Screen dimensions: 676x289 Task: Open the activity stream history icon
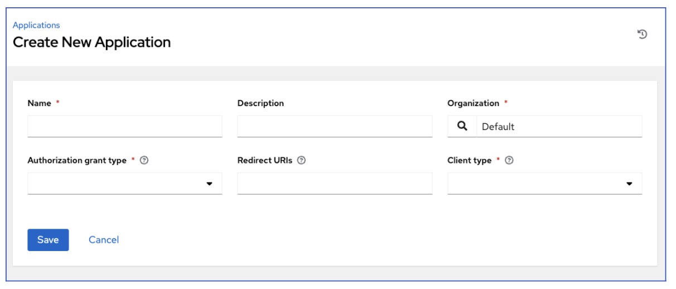pos(642,35)
